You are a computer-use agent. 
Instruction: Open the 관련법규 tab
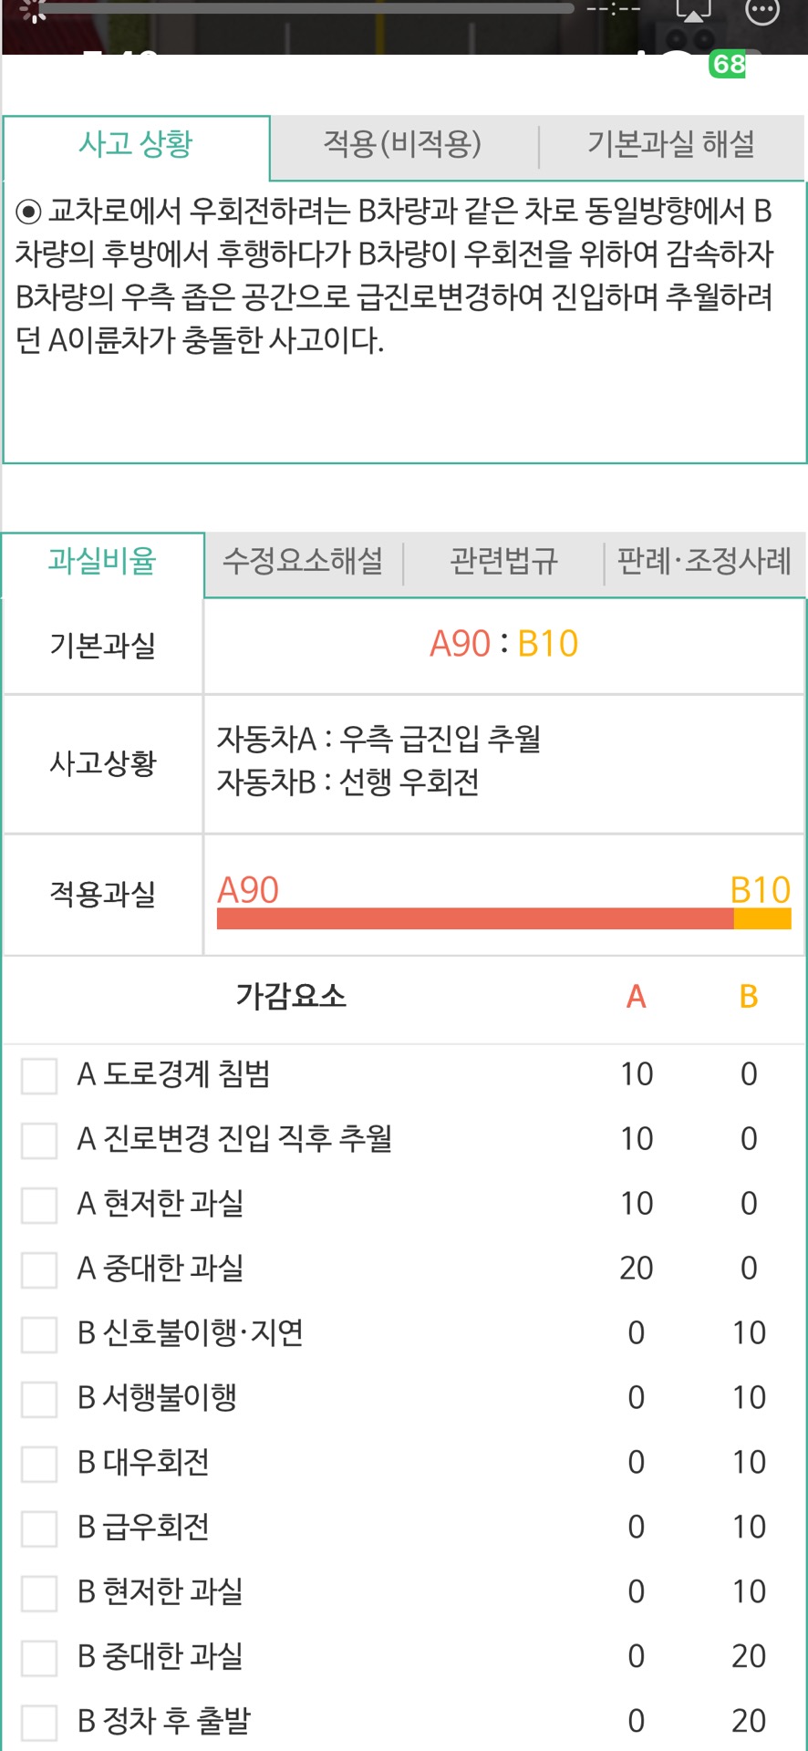pyautogui.click(x=503, y=562)
